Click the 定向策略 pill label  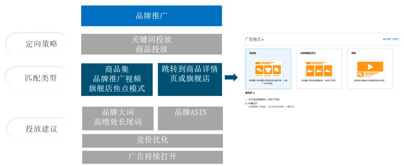point(38,44)
